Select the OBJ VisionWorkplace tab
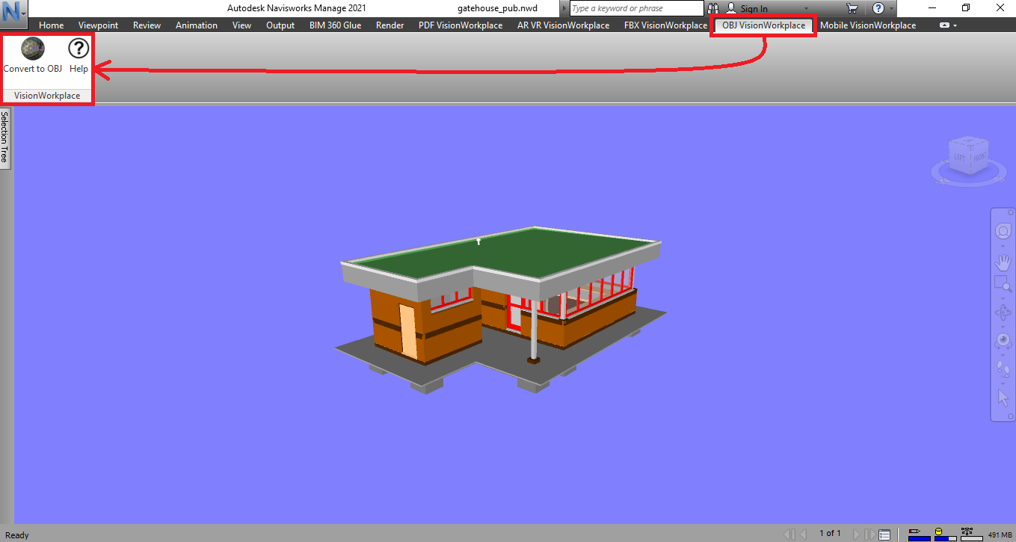Screen dimensions: 1016x542 click(x=763, y=25)
